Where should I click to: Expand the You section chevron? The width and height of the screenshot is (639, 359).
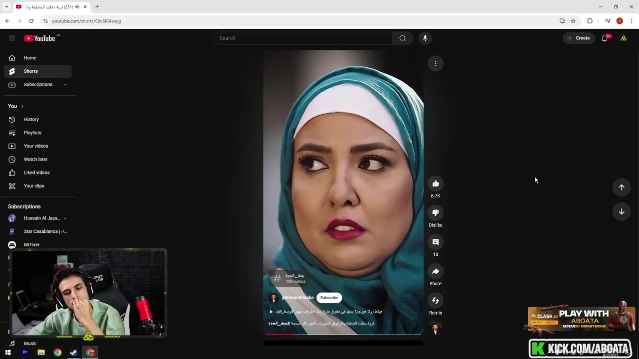(x=22, y=106)
